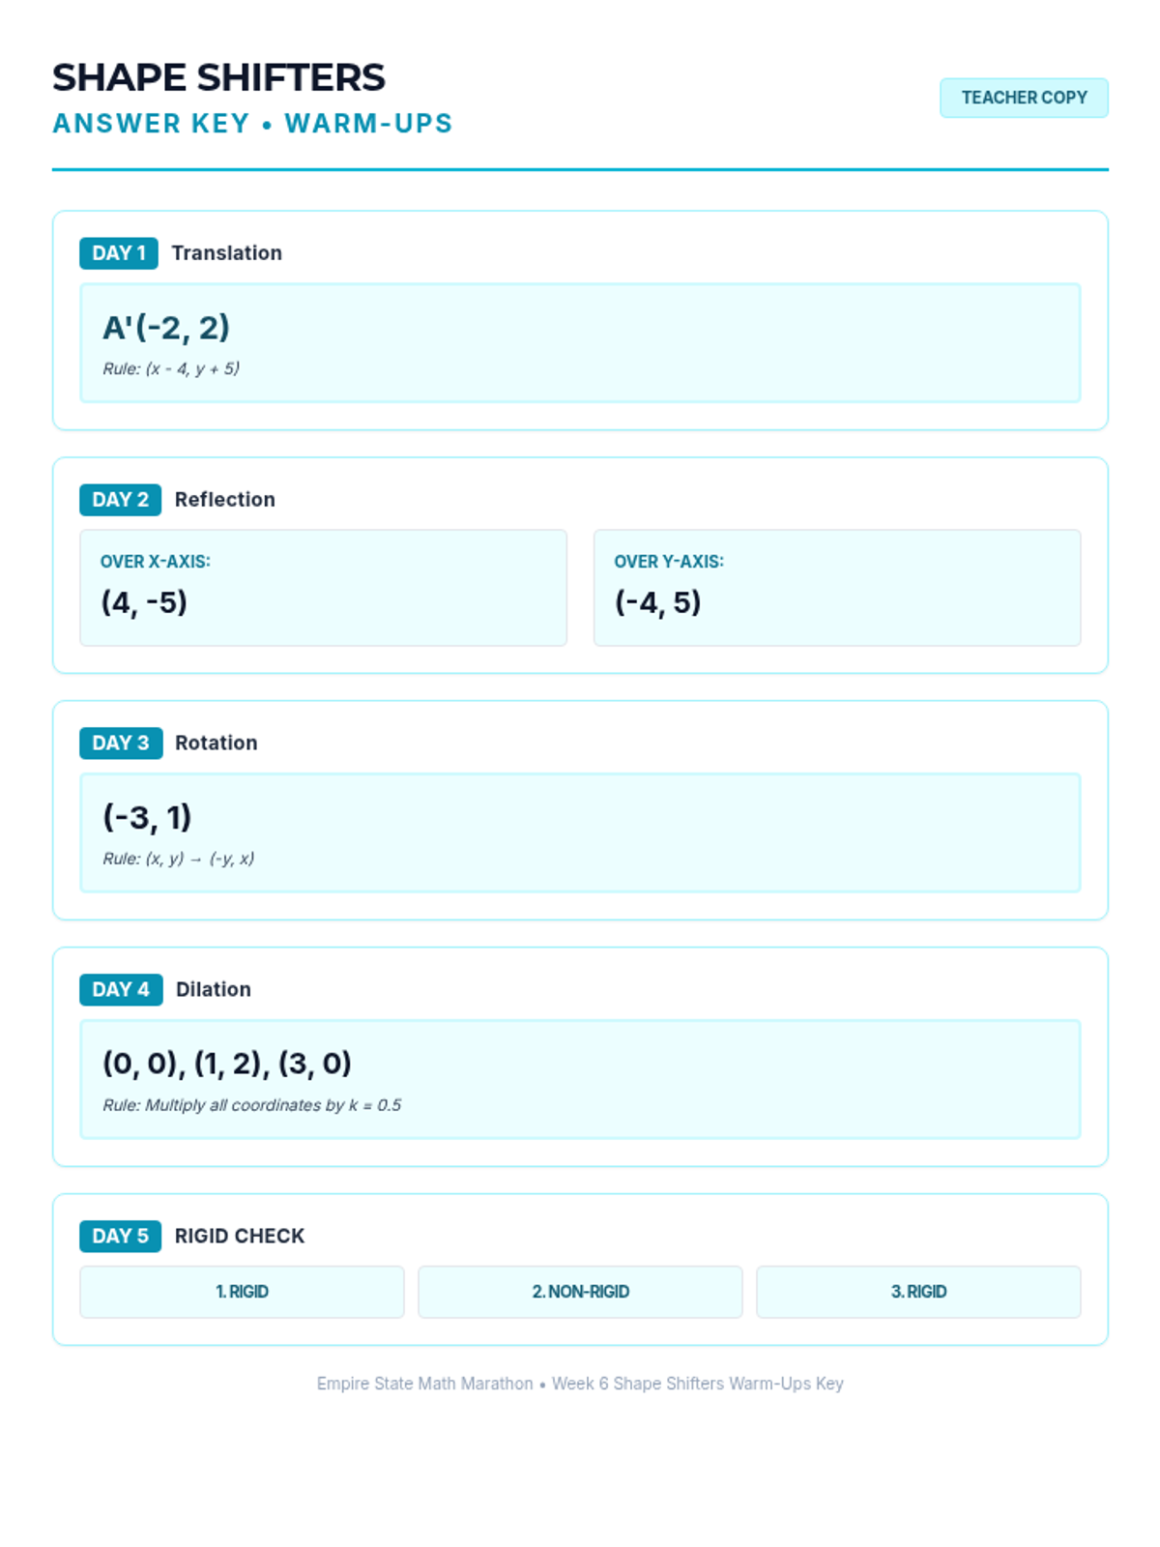Screen dimensions: 1160x1547
Task: Click the 2. NON-RIGID answer box
Action: [580, 1292]
